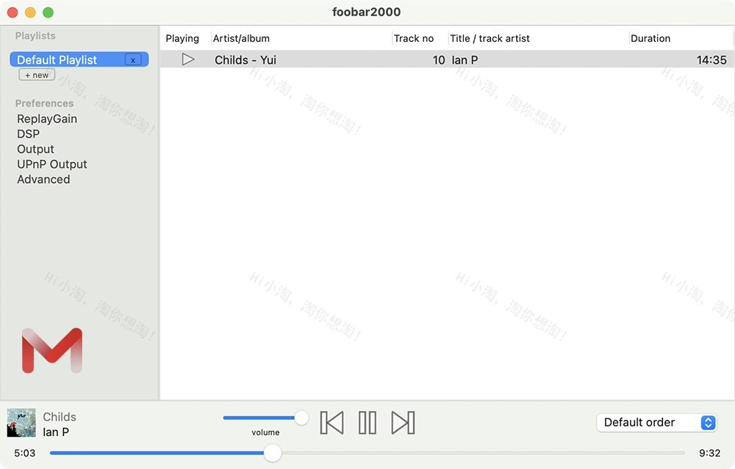Click the unplayed part of the seek bar
The width and height of the screenshot is (735, 469).
(x=483, y=453)
